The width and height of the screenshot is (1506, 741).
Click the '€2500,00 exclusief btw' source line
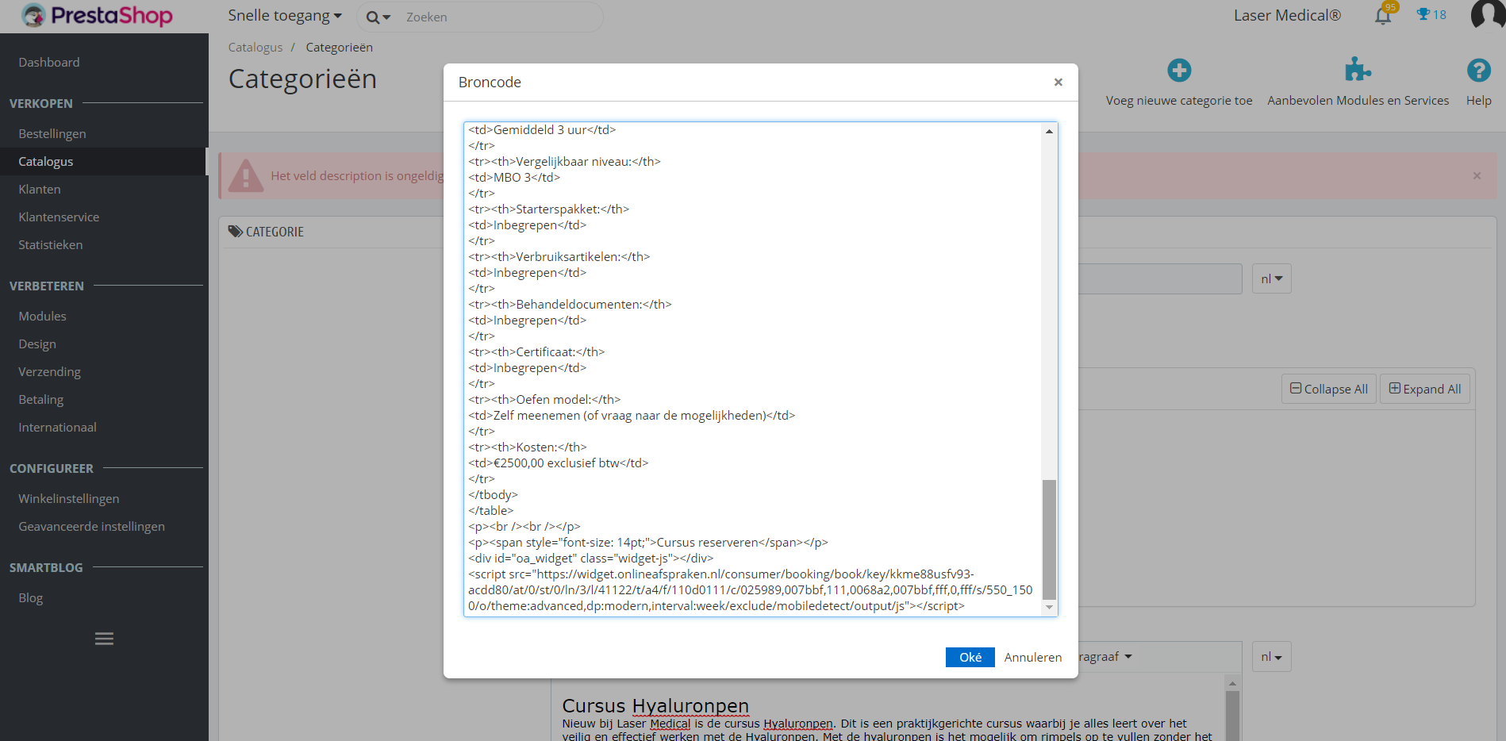(559, 463)
